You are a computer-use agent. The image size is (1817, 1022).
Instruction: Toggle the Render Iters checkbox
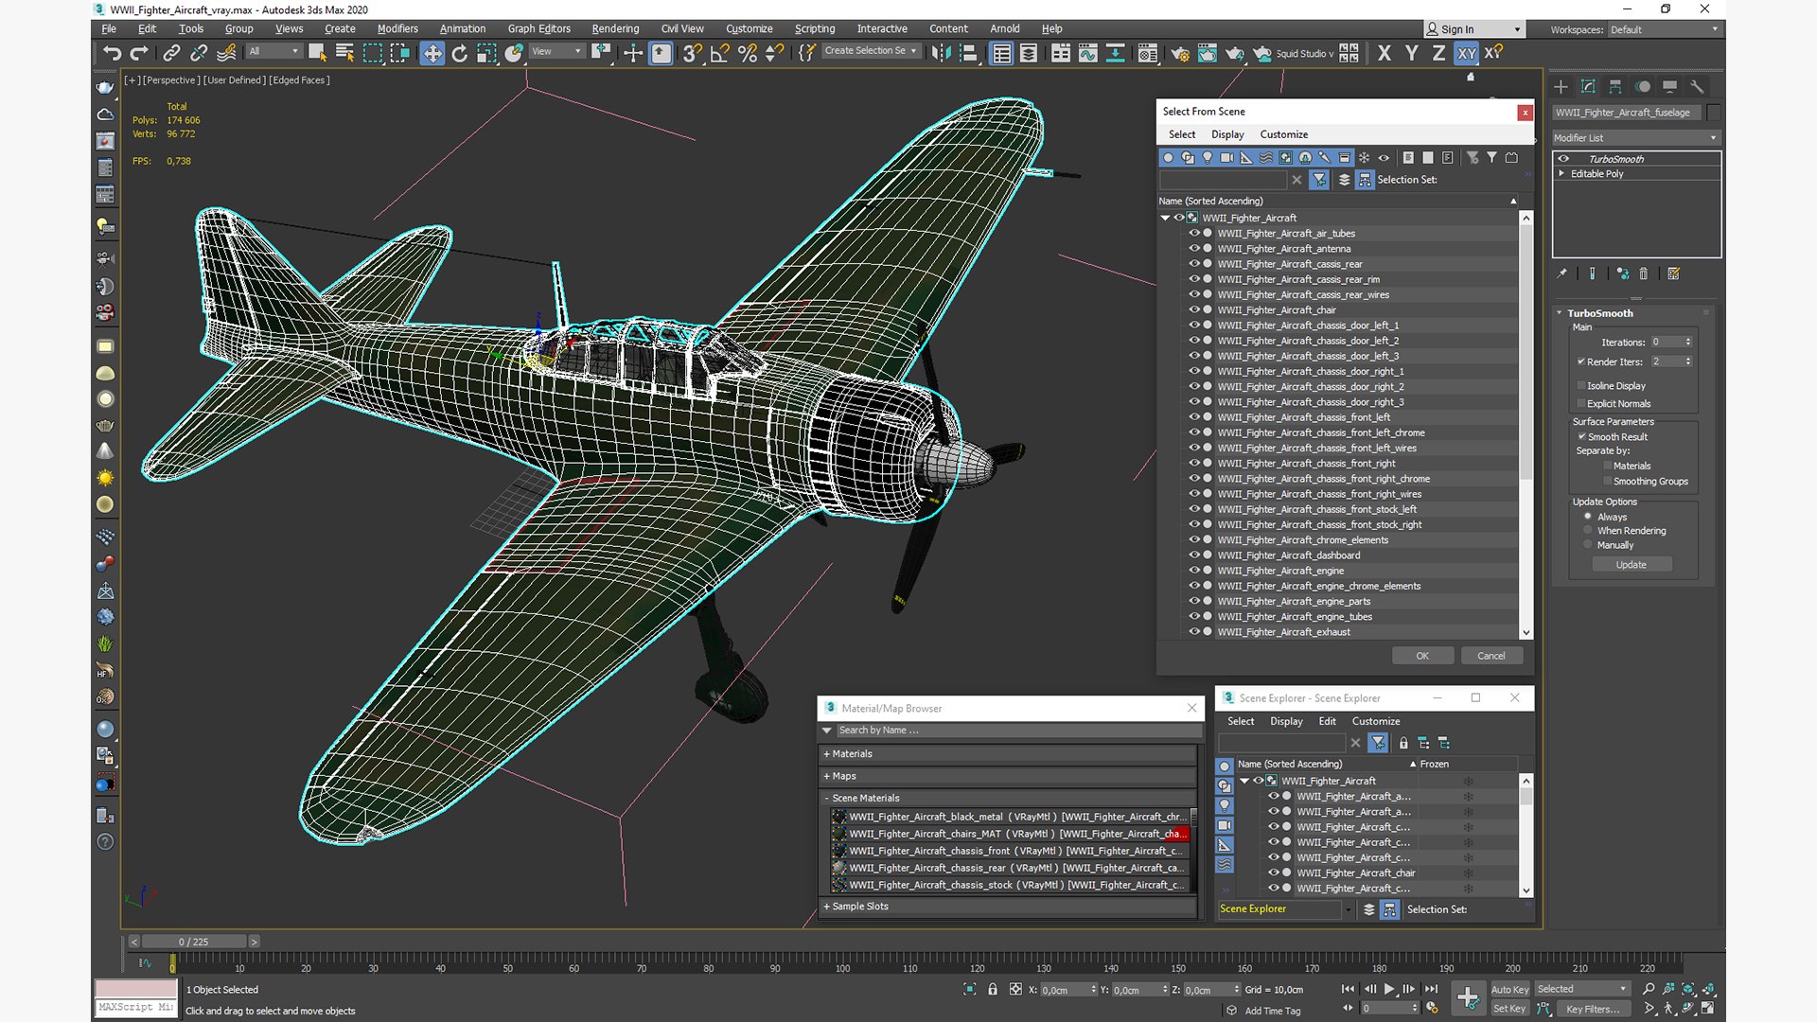point(1581,361)
